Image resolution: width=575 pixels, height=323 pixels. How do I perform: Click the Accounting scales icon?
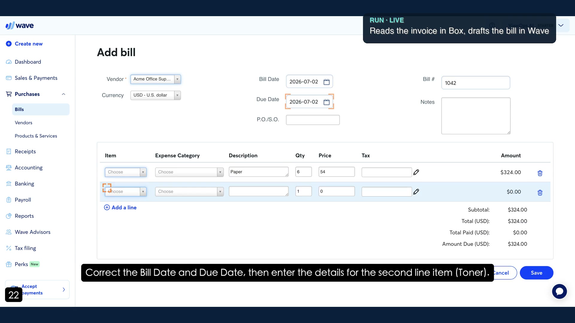tap(9, 168)
